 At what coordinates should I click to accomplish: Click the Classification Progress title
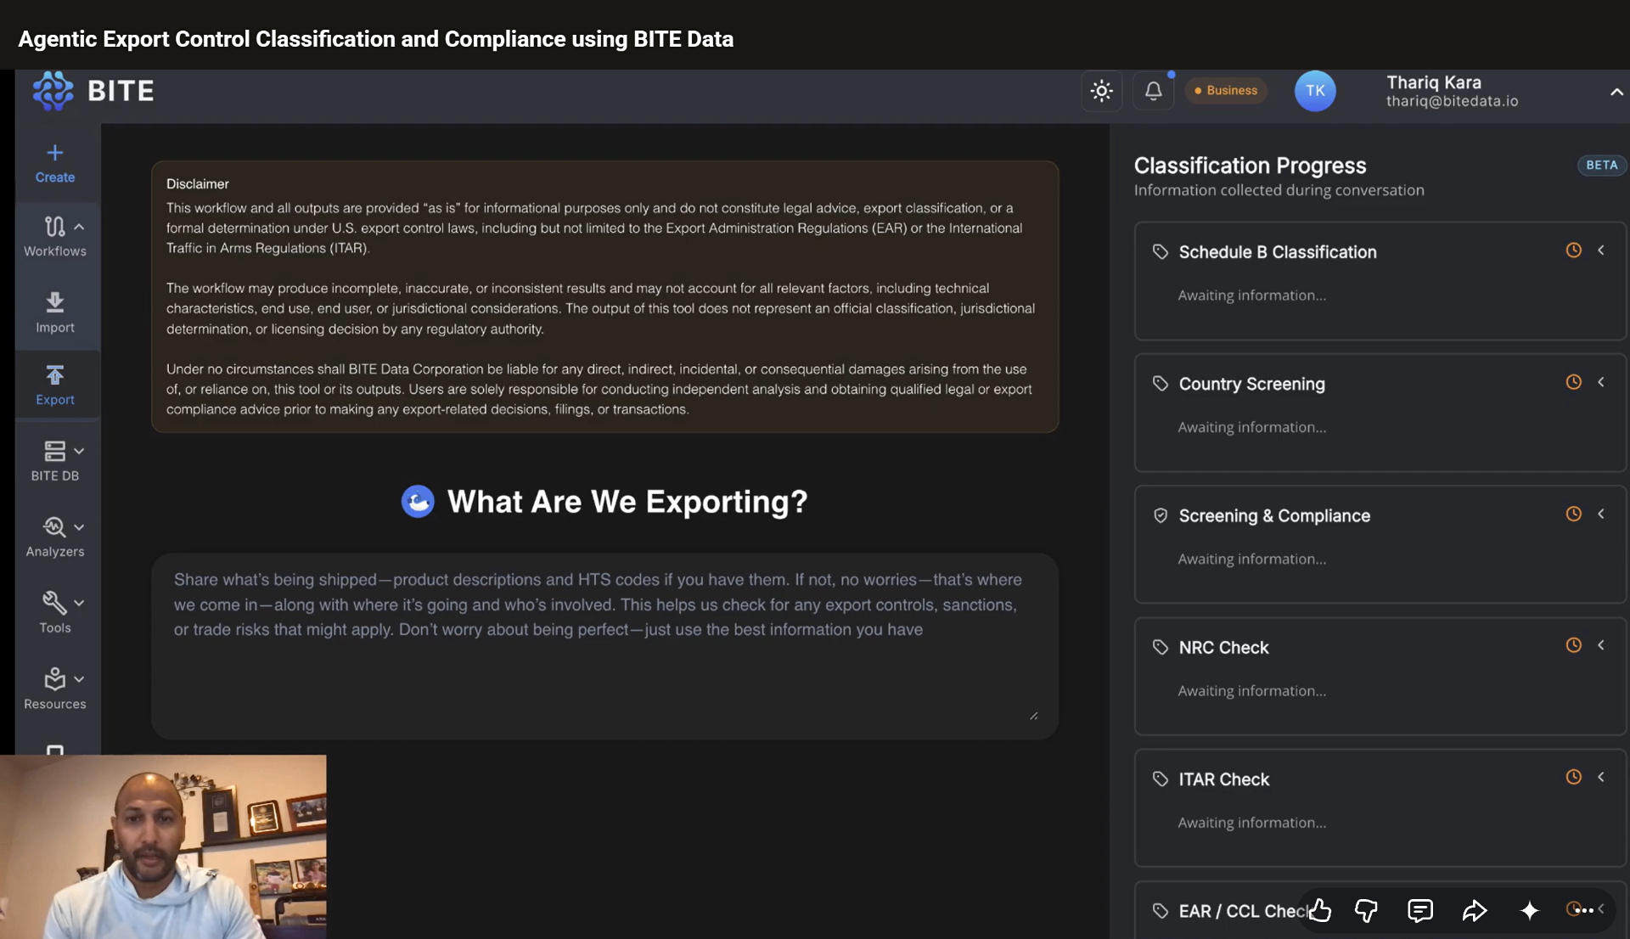[1250, 166]
